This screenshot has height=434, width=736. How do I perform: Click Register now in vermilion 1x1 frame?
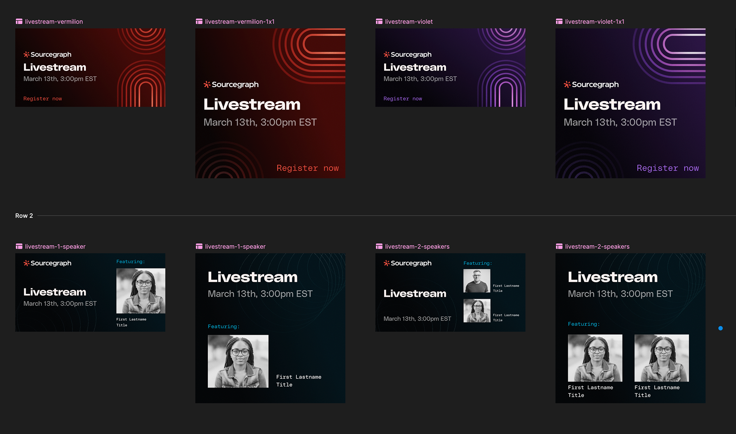pos(307,168)
